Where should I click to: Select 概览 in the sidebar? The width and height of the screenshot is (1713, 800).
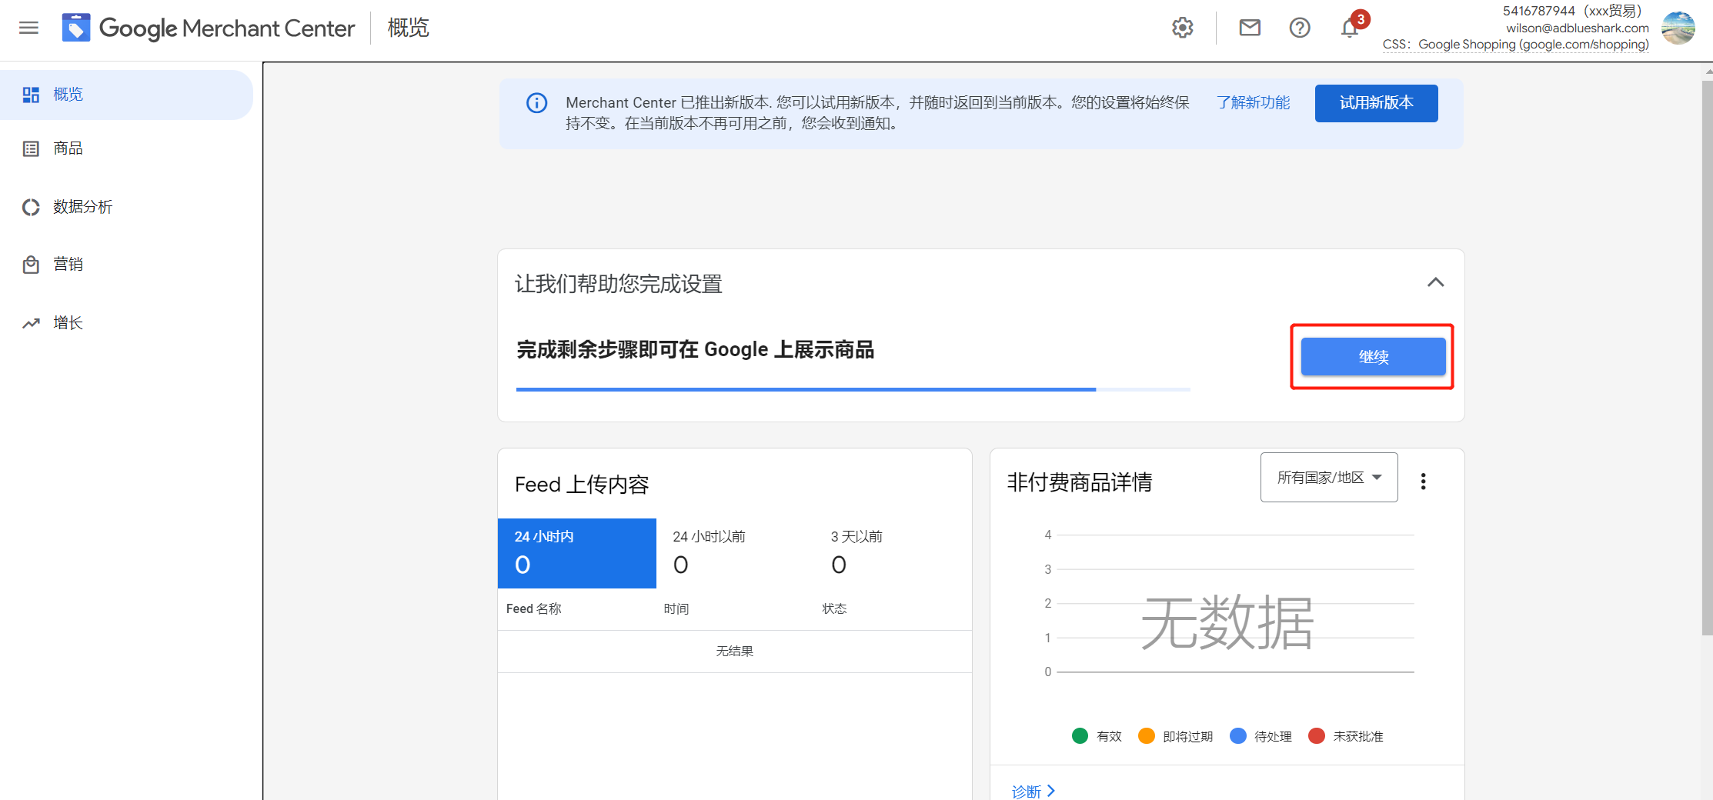click(x=126, y=95)
